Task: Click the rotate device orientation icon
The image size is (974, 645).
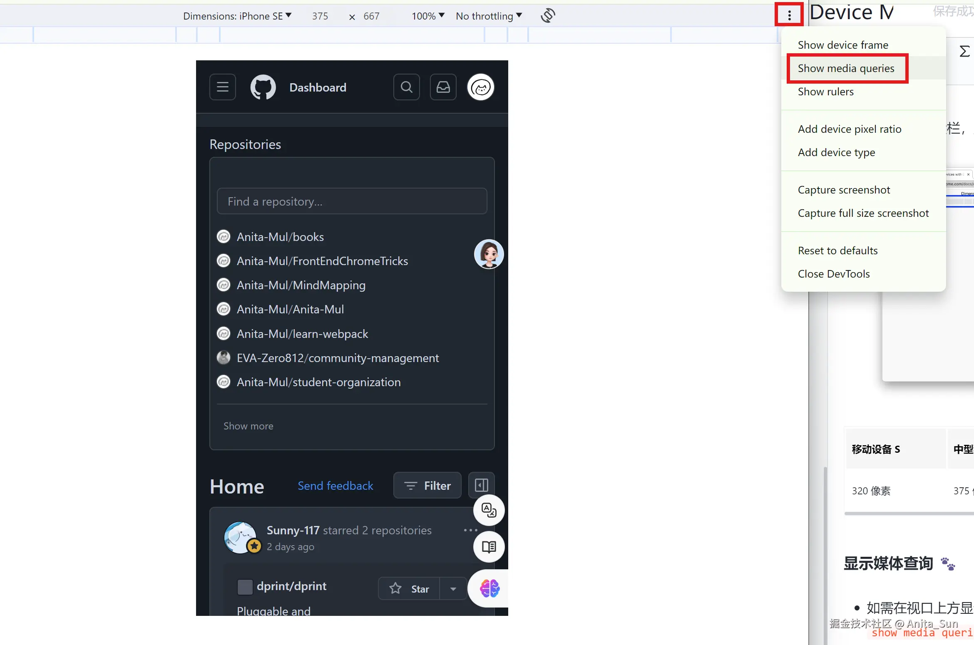Action: (548, 16)
